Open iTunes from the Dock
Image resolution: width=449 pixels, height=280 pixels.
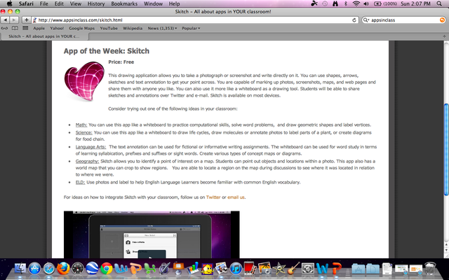pyautogui.click(x=236, y=269)
